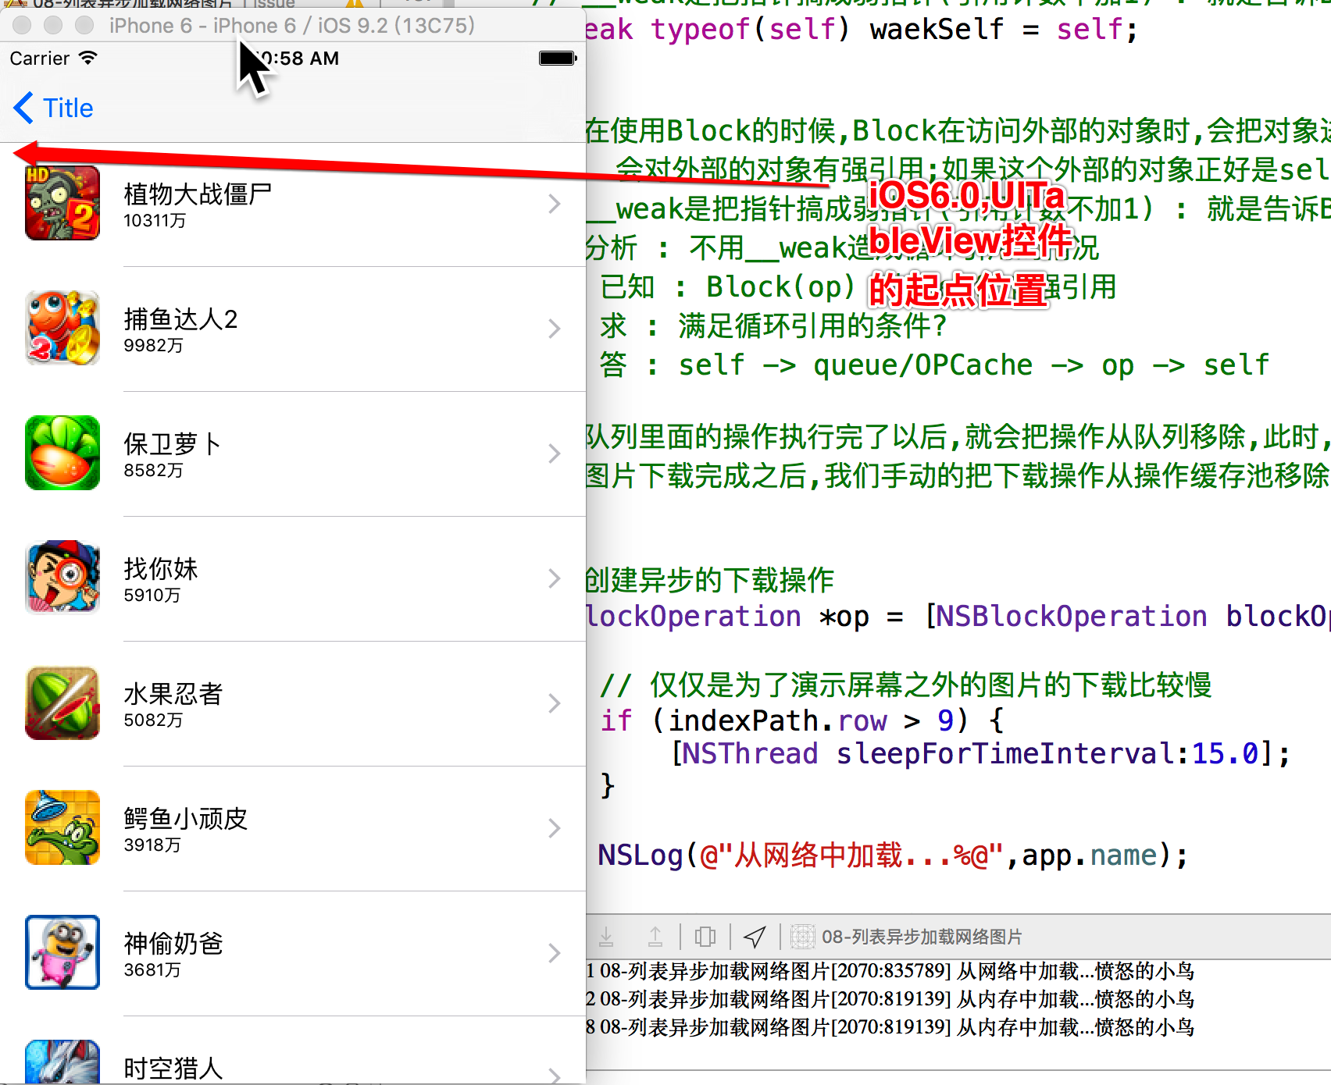Select the 时空猎人 title text
This screenshot has height=1085, width=1331.
(173, 1068)
